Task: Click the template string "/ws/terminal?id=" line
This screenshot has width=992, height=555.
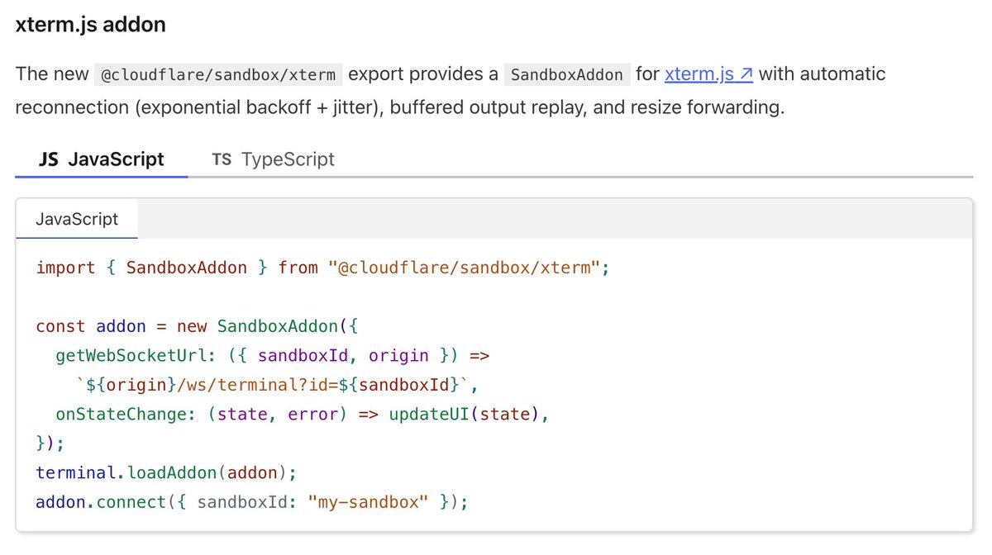Action: pos(278,385)
